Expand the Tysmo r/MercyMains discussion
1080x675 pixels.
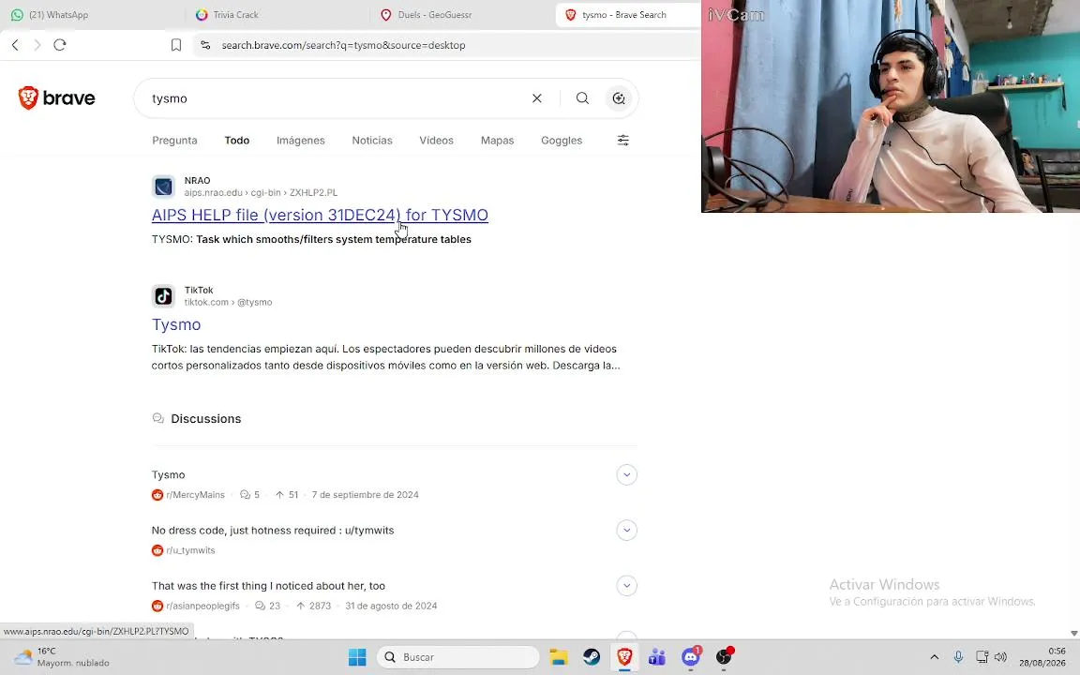coord(626,474)
